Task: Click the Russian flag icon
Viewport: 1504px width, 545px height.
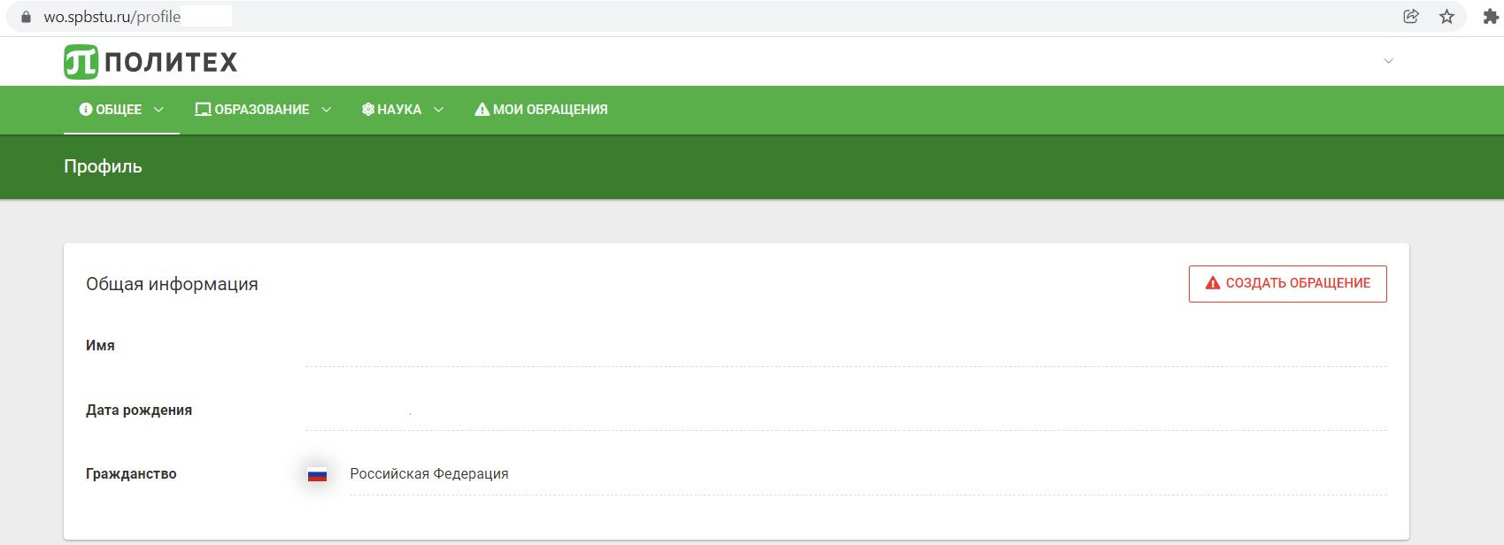Action: pos(317,475)
